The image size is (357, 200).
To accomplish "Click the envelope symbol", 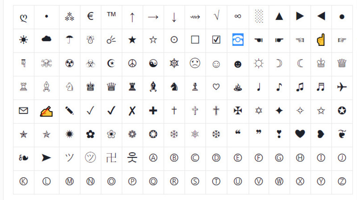I will [24, 110].
